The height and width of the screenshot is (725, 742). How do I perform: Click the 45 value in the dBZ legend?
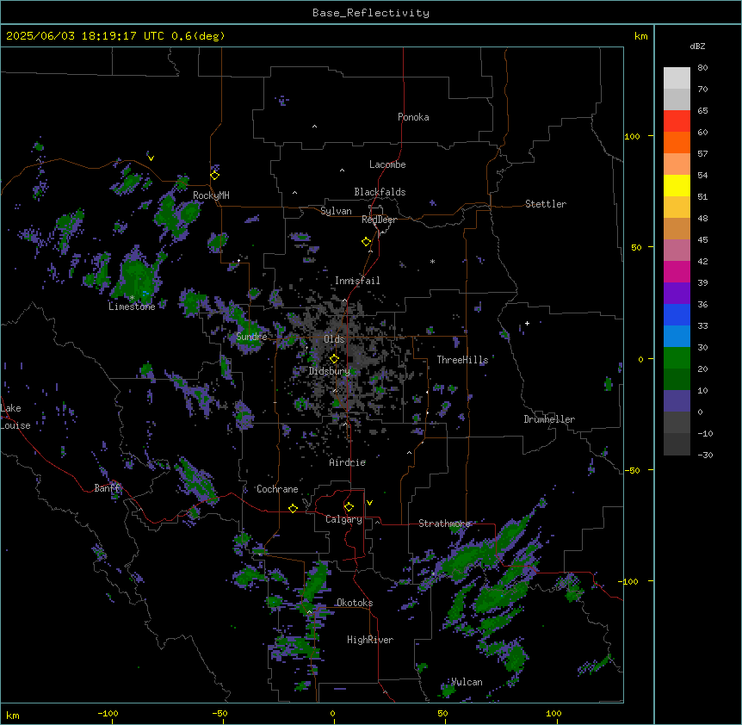point(702,240)
